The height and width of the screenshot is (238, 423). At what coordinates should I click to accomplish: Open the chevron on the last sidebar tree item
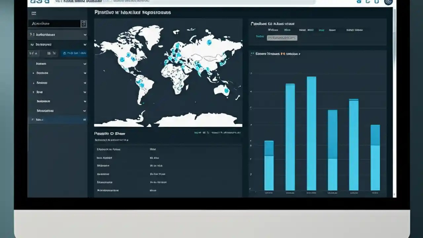(x=85, y=110)
